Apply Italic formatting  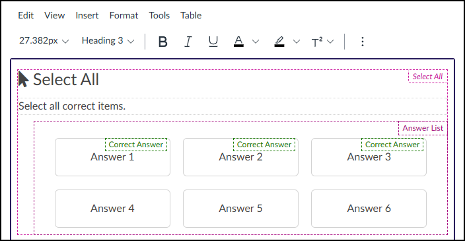coord(188,42)
